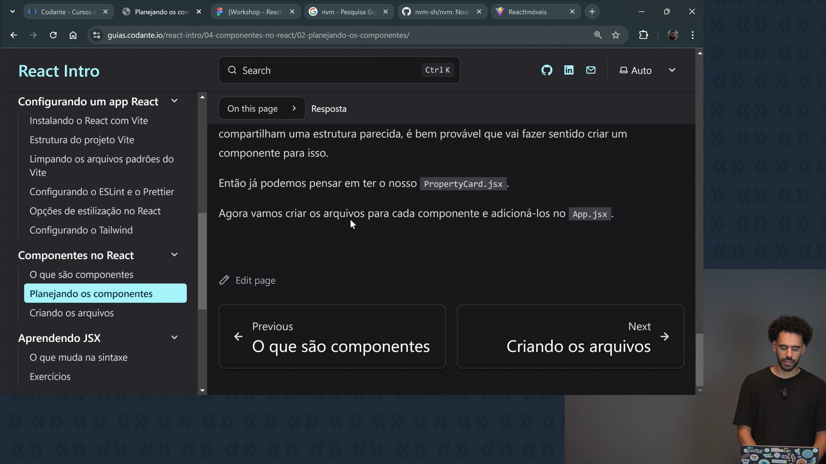
Task: Click the email envelope icon
Action: [x=591, y=70]
